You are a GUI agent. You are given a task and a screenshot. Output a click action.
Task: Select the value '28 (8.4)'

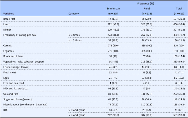147,110
